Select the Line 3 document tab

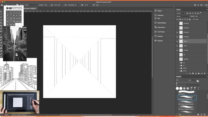(30, 8)
